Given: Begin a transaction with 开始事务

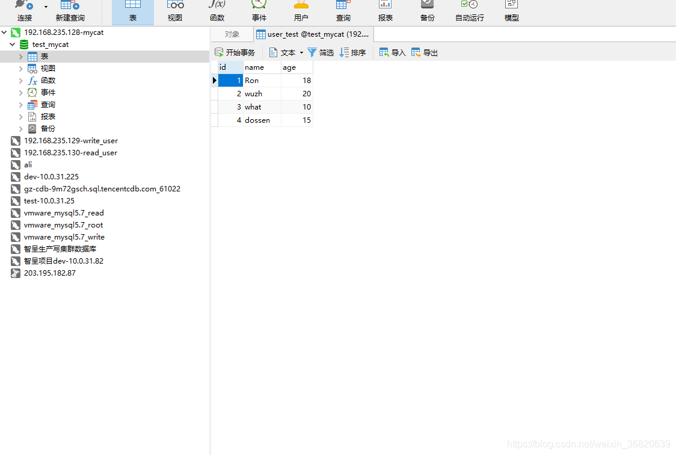Looking at the screenshot, I should pyautogui.click(x=235, y=52).
